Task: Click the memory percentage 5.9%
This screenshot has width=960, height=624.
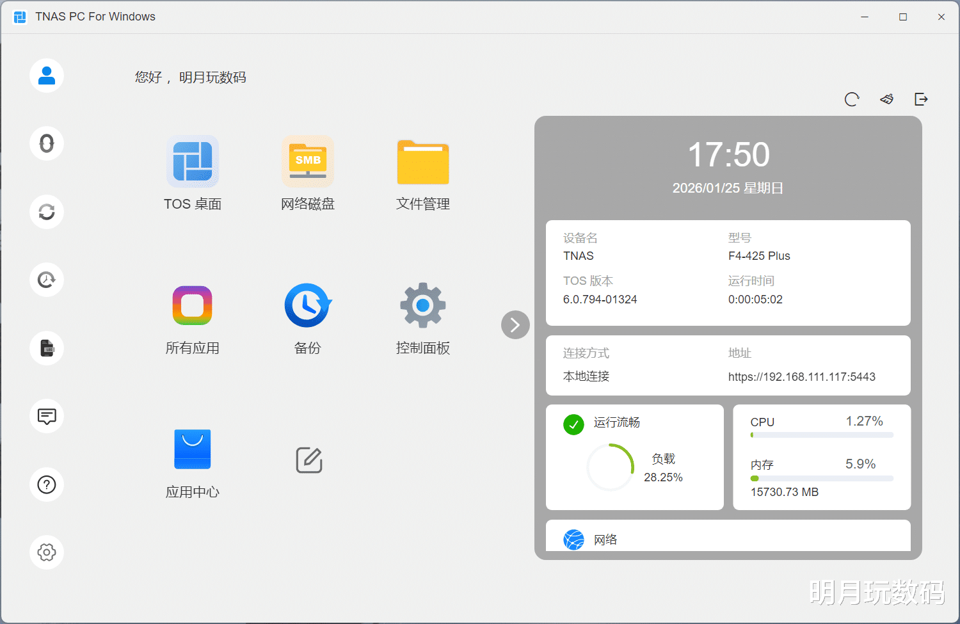Action: pos(860,464)
